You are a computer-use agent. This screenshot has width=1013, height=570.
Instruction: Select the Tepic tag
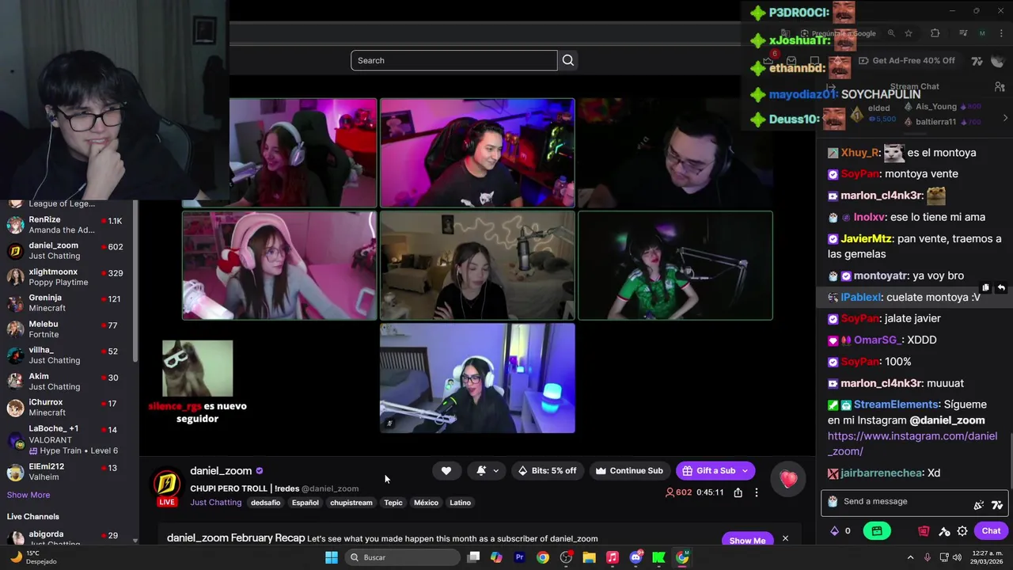(393, 503)
